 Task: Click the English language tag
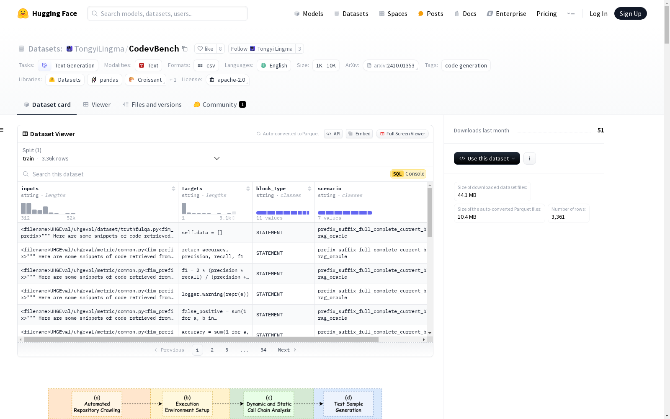(x=274, y=65)
